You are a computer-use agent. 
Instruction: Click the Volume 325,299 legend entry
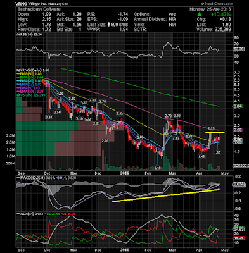tap(30, 95)
